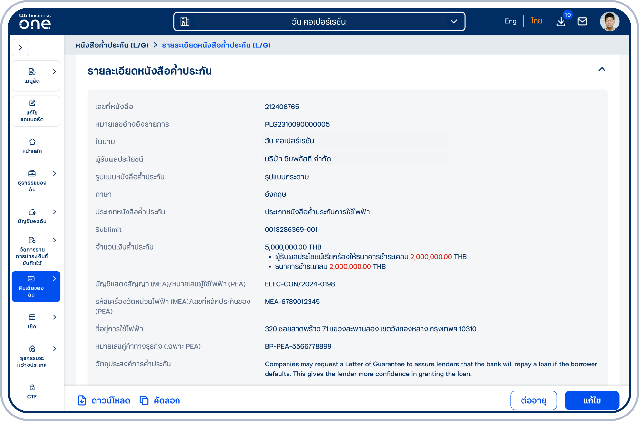Switch interface language to Eng
639x421 pixels.
(510, 21)
